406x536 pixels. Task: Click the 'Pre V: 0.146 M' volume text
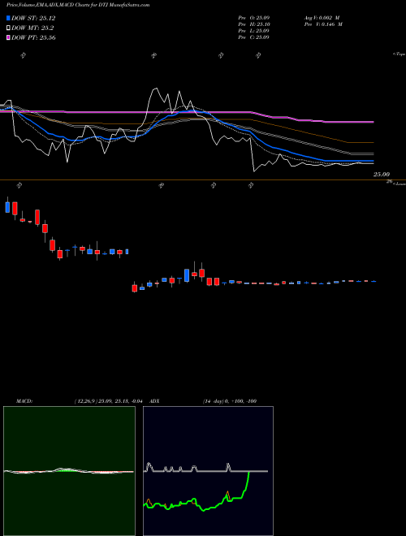322,24
